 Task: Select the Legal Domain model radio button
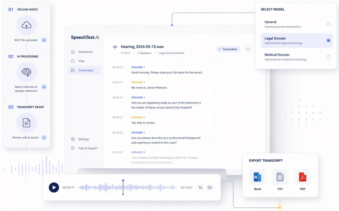coord(329,40)
